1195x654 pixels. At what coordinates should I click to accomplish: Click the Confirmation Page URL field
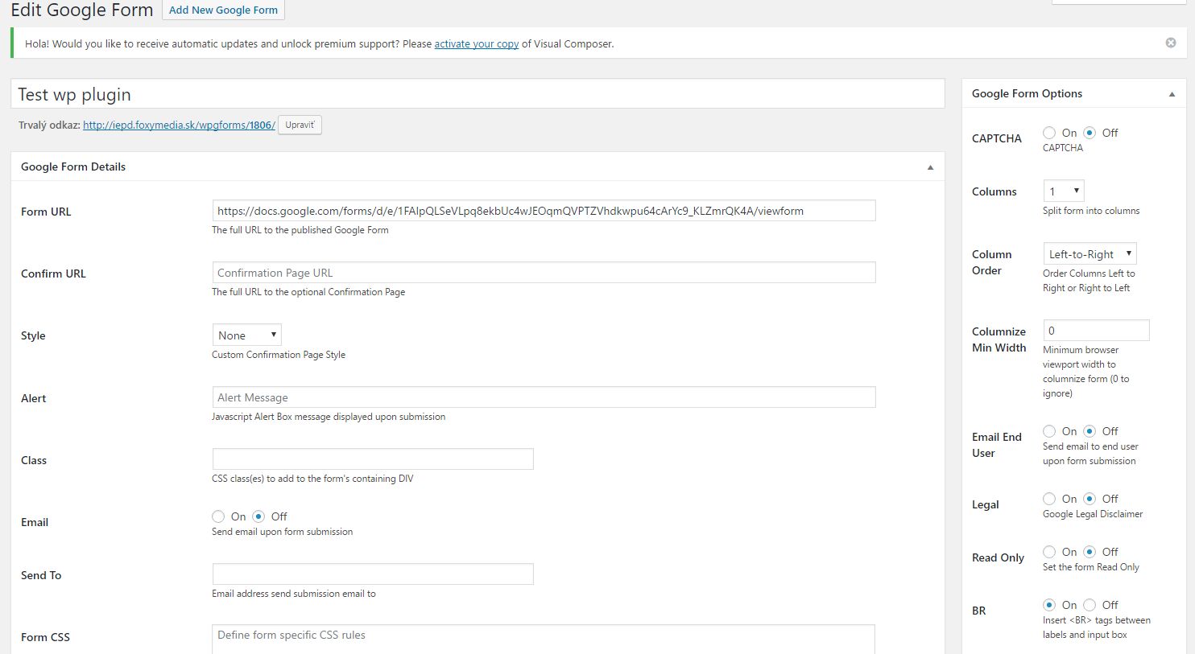point(544,273)
